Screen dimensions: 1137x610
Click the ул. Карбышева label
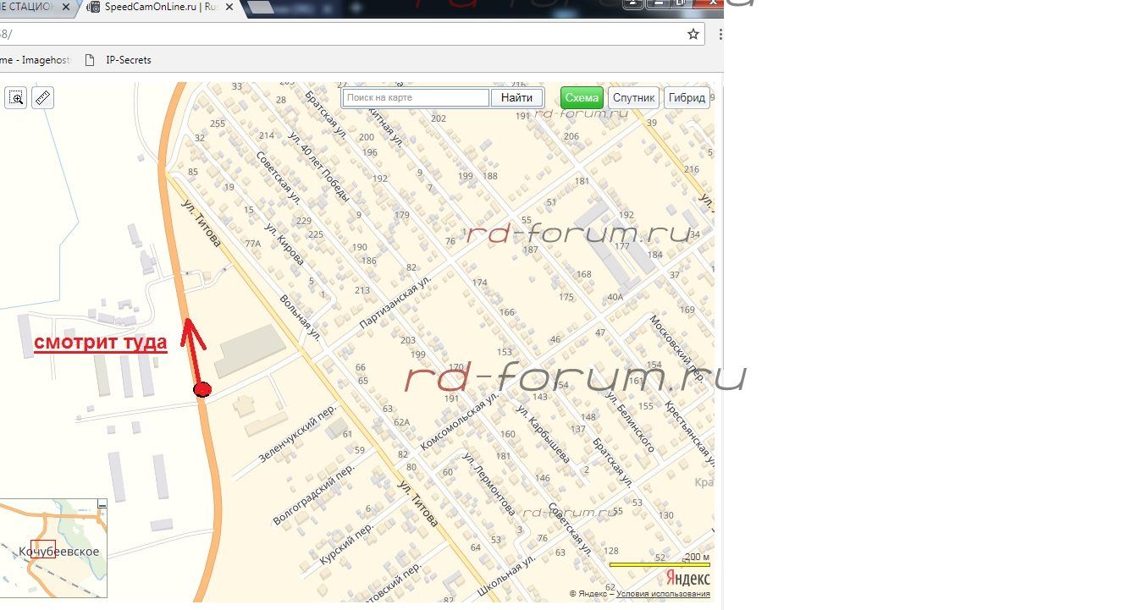(543, 434)
